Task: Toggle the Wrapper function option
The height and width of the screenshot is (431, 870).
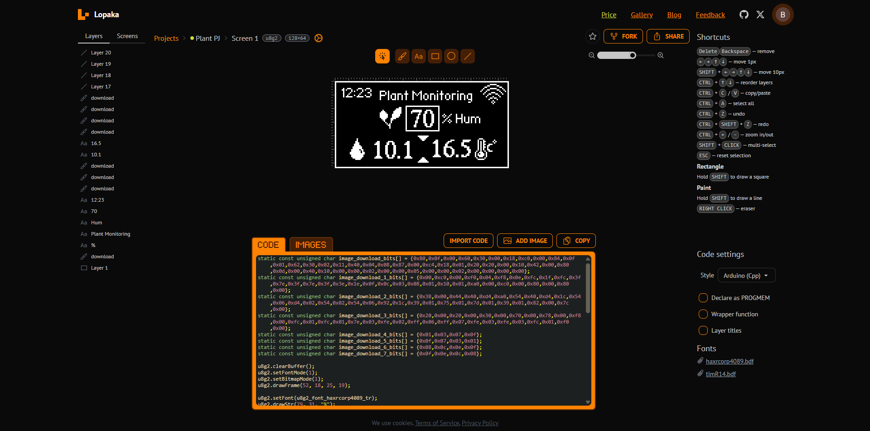Action: [x=703, y=314]
